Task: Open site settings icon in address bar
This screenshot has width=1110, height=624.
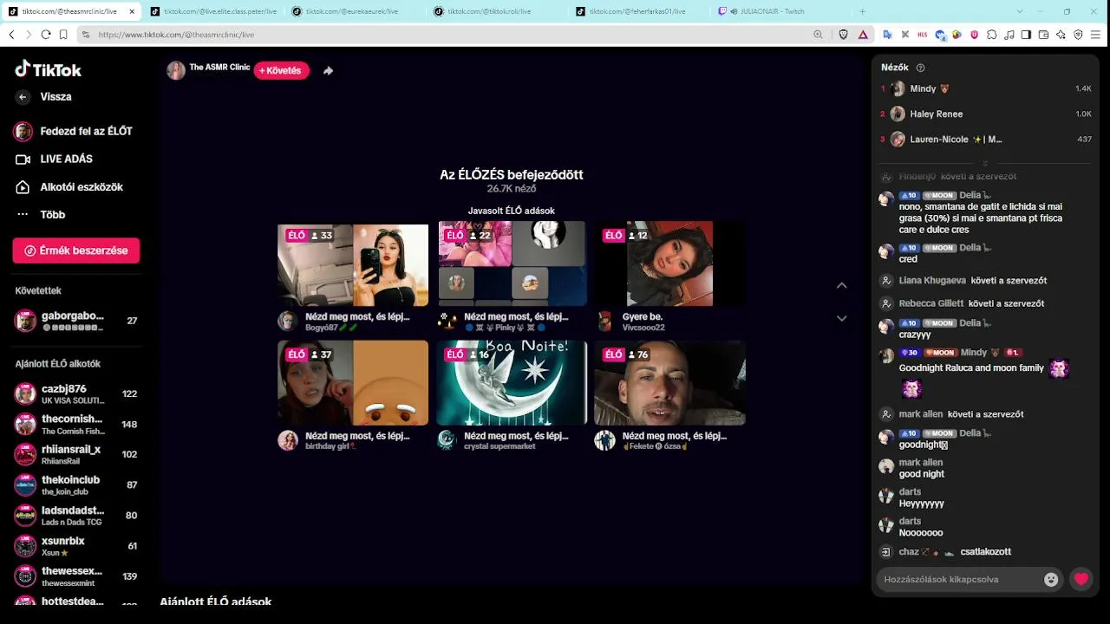Action: point(85,35)
